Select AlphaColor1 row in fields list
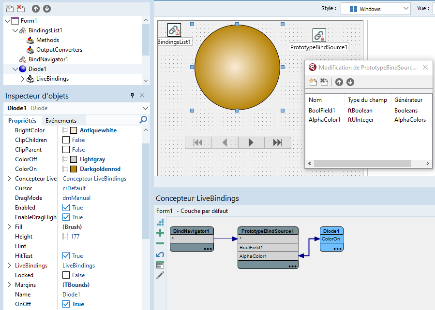 coord(325,120)
